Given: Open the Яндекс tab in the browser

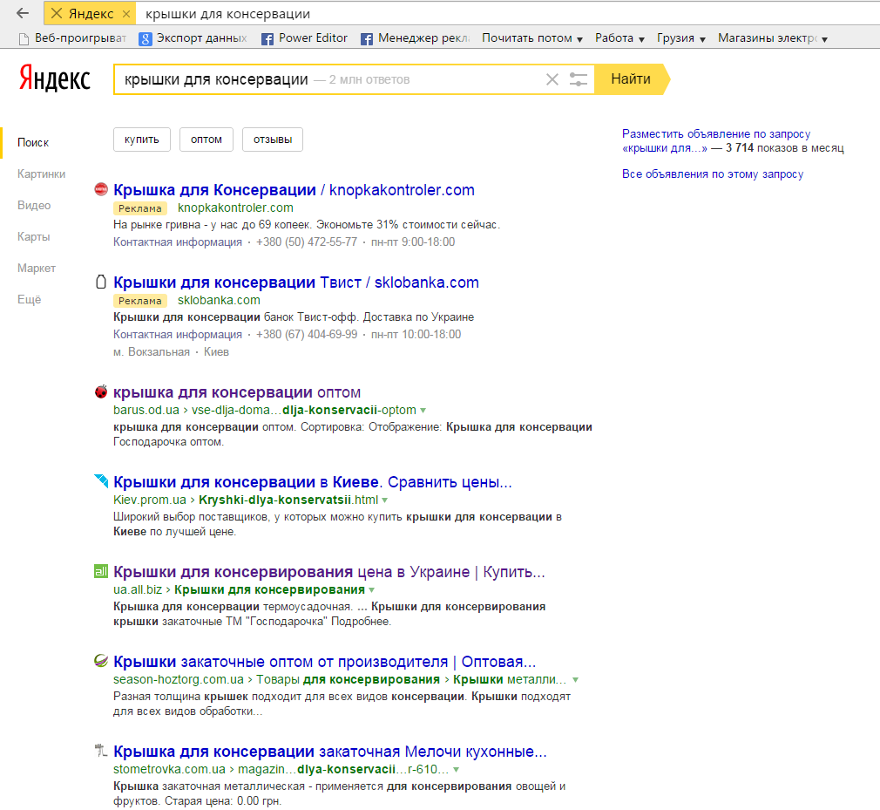Looking at the screenshot, I should pos(90,13).
